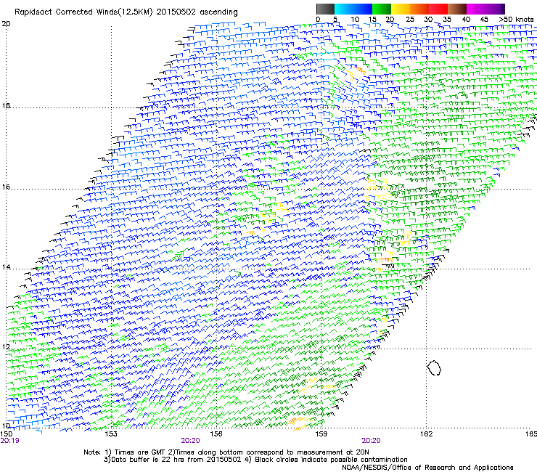Click the dark purple 45-50 knots legend swatch
537x472 pixels.
[x=495, y=9]
